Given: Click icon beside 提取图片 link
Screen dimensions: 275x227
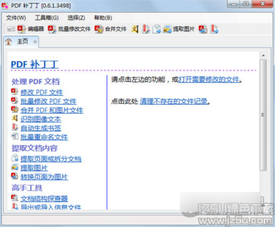Looking at the screenshot, I should point(15,167).
